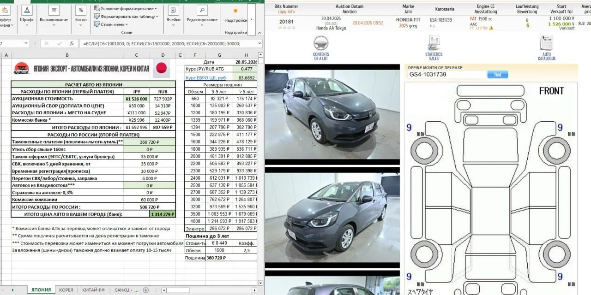Click the warning triangle next to FF 118 lhs
Image resolution: width=591 pixels, height=295 pixels.
[491, 28]
